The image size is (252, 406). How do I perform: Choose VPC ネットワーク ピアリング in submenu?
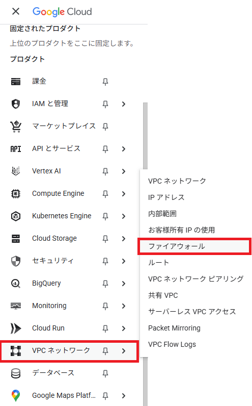tap(195, 279)
